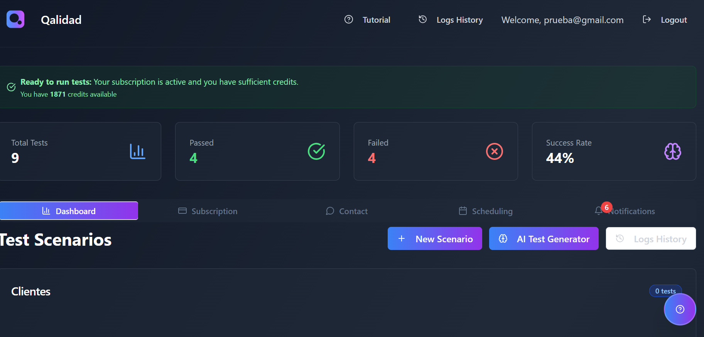Log out using the Logout link

[x=674, y=20]
